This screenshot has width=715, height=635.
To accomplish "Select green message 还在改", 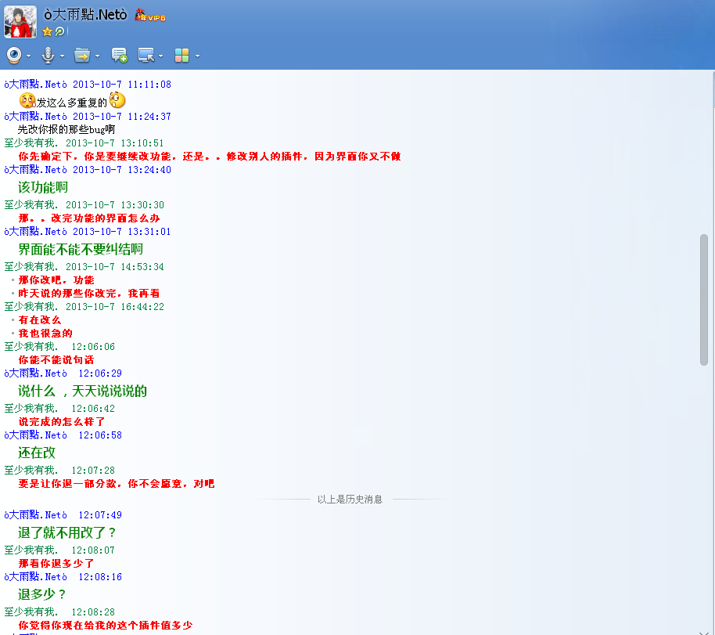I will [x=37, y=453].
